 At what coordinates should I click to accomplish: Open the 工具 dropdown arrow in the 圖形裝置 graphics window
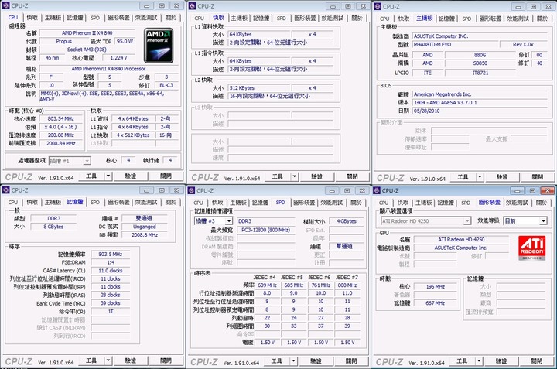[479, 360]
